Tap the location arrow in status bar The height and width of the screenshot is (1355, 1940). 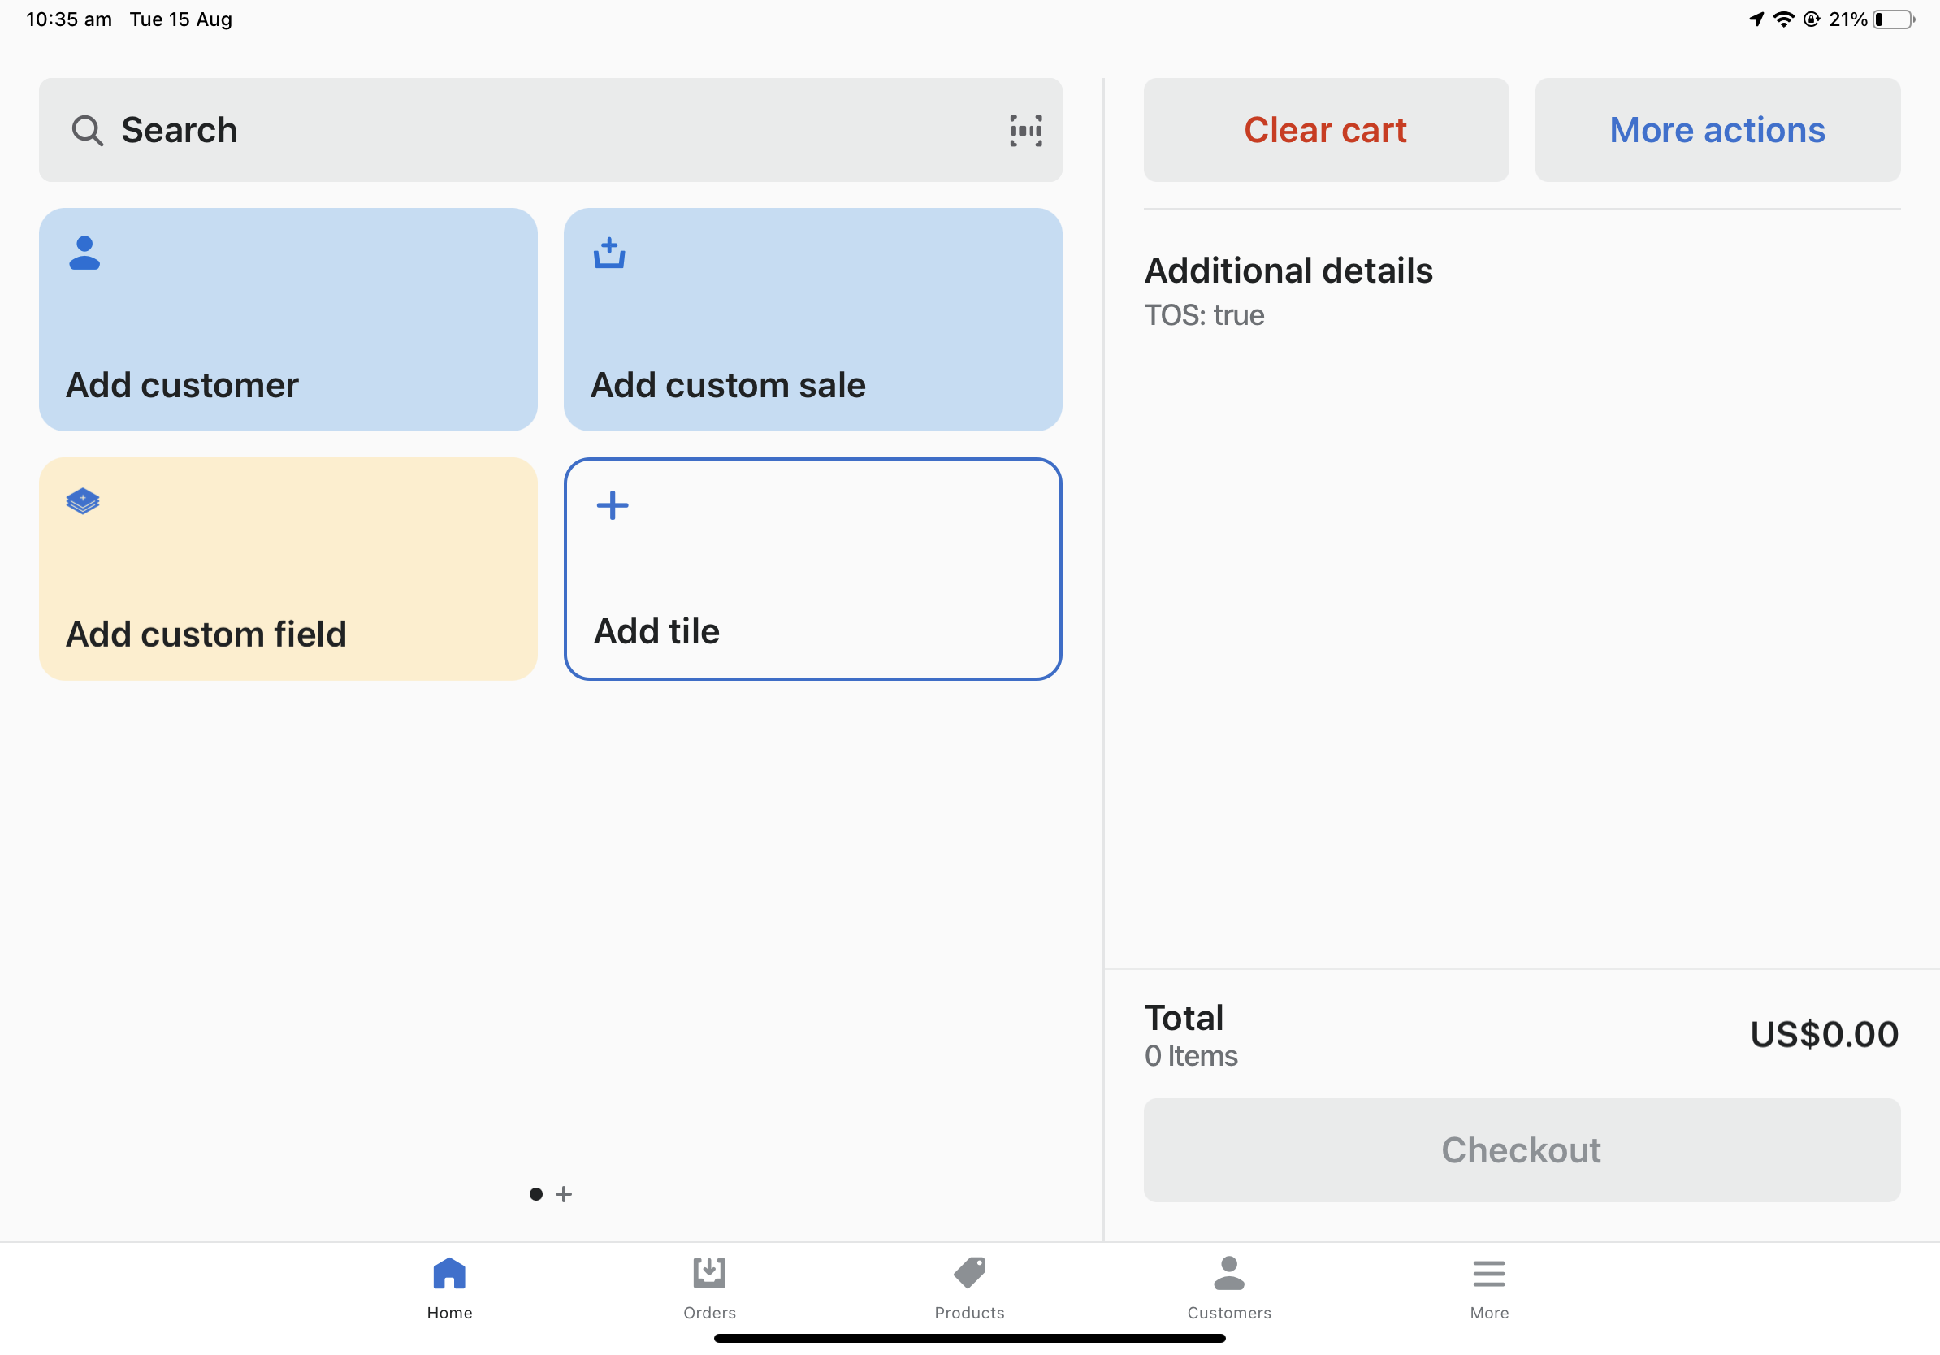click(1756, 19)
